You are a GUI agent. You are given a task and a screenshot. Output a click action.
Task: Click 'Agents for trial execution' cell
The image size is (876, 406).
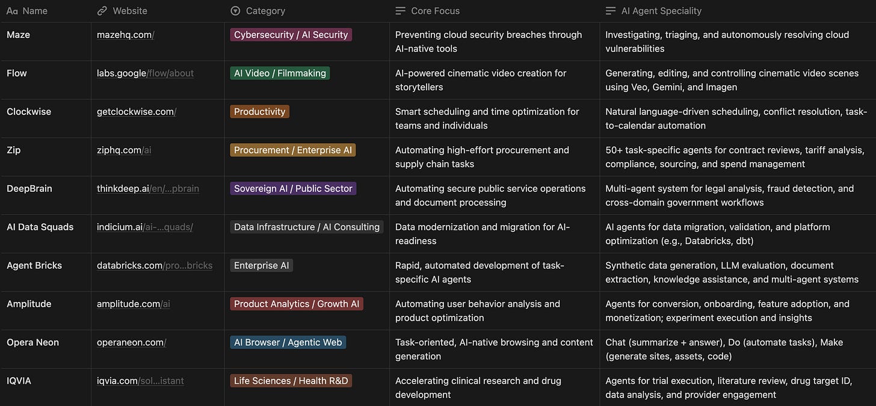tap(738, 387)
